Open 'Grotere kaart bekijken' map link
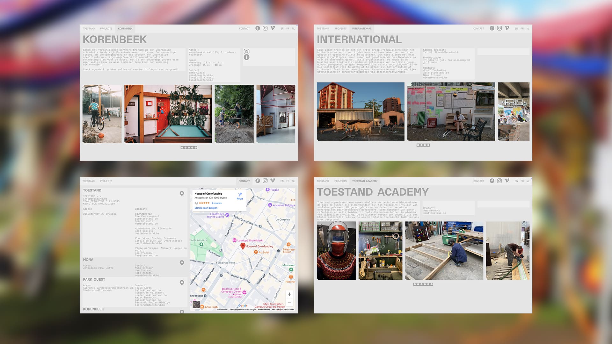 pyautogui.click(x=206, y=208)
